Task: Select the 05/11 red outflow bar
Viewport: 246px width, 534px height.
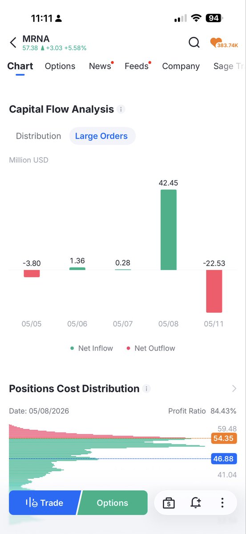Action: pyautogui.click(x=214, y=291)
